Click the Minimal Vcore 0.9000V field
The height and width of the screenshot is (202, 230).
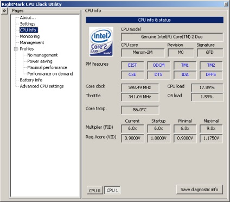(185, 138)
